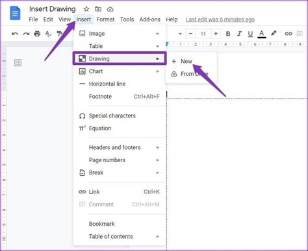Rename the Insert Drawing title

click(x=53, y=9)
